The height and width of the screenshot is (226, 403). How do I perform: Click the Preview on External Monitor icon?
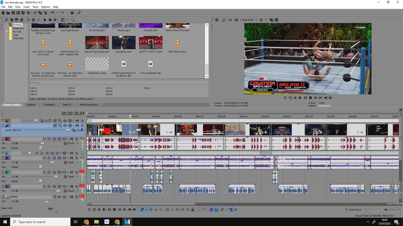224,20
